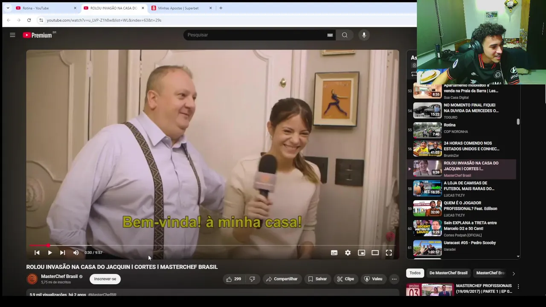This screenshot has width=546, height=307.
Task: Seek along the red video progress bar
Action: [212, 245]
